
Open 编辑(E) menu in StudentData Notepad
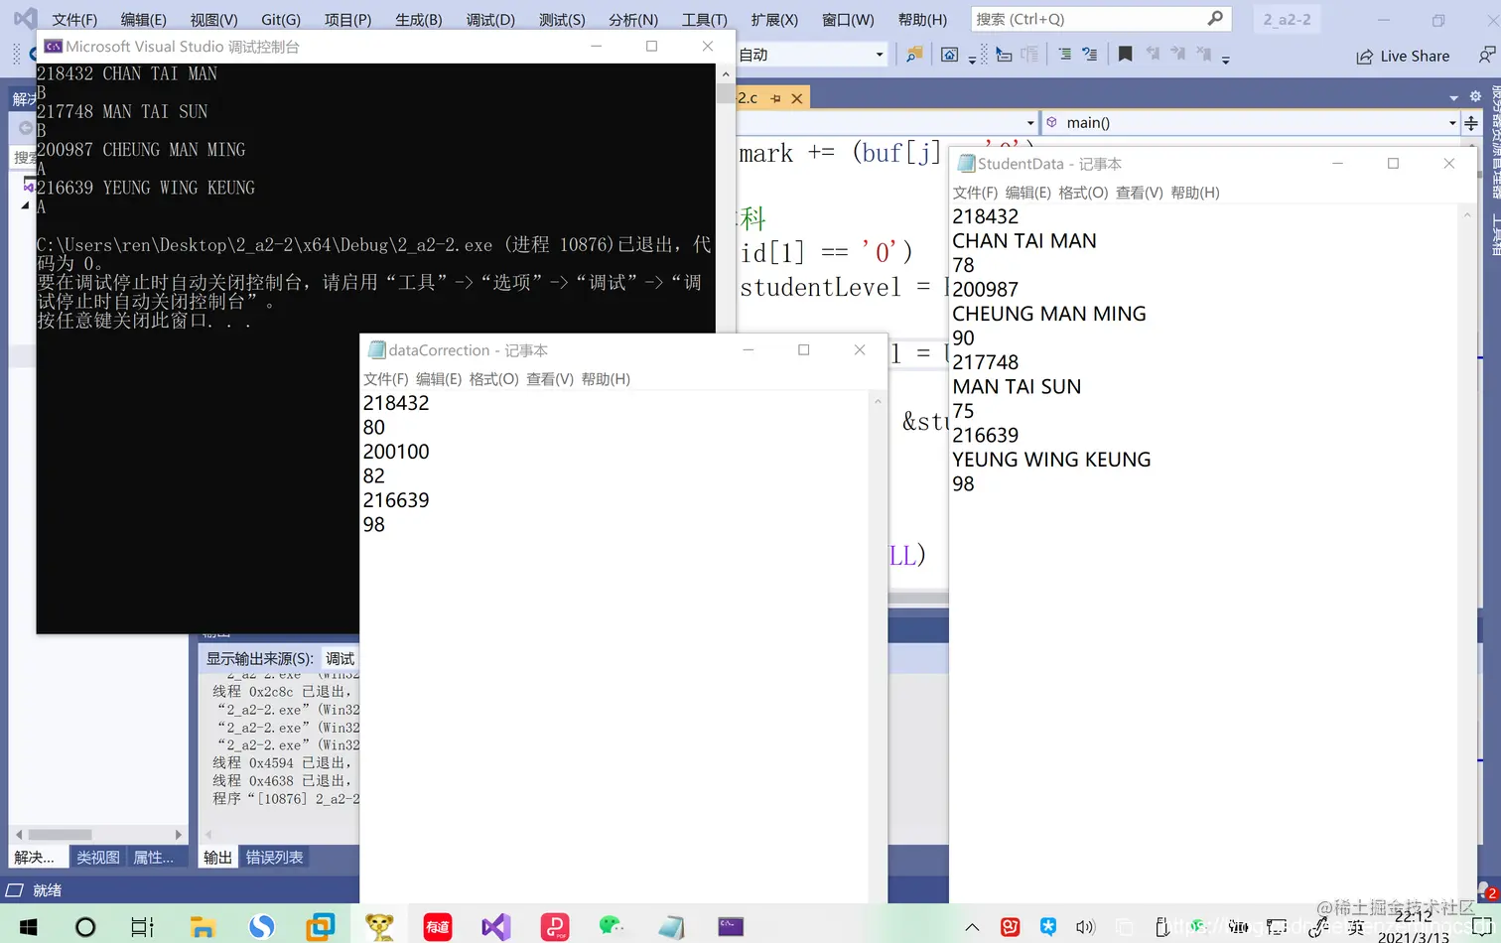[x=1028, y=193]
